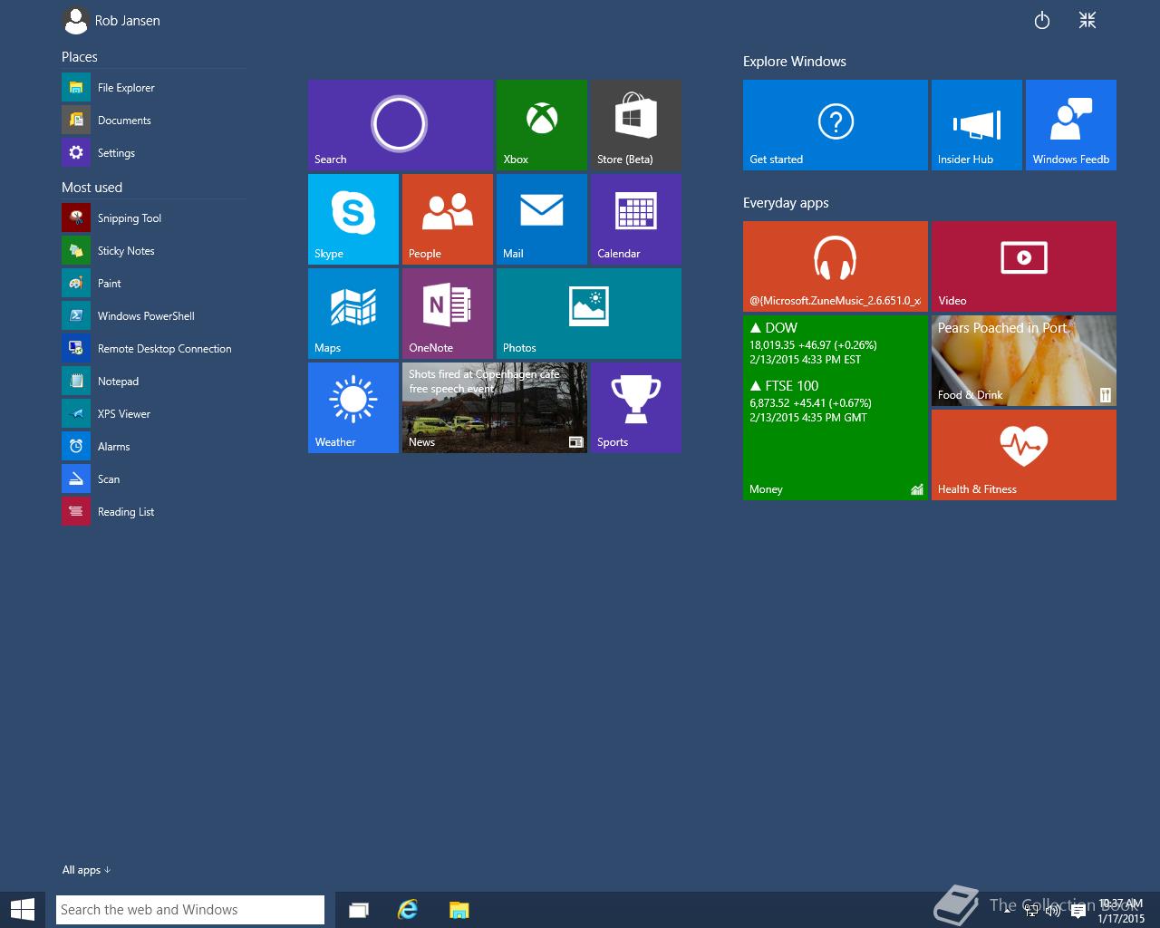This screenshot has width=1160, height=928.
Task: Open Task View in the taskbar
Action: [359, 910]
